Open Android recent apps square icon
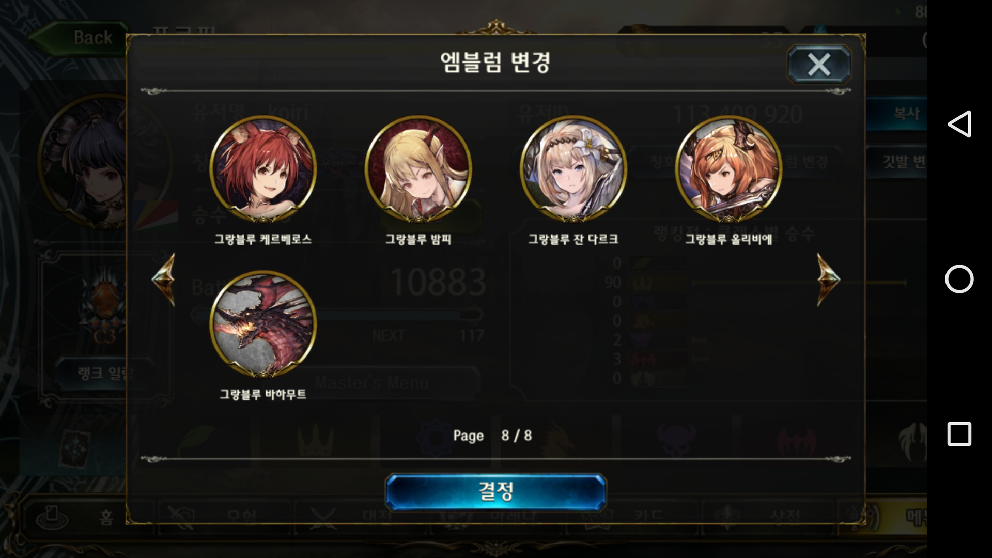 point(959,434)
